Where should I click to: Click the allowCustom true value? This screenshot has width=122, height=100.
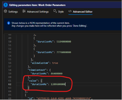55,63
